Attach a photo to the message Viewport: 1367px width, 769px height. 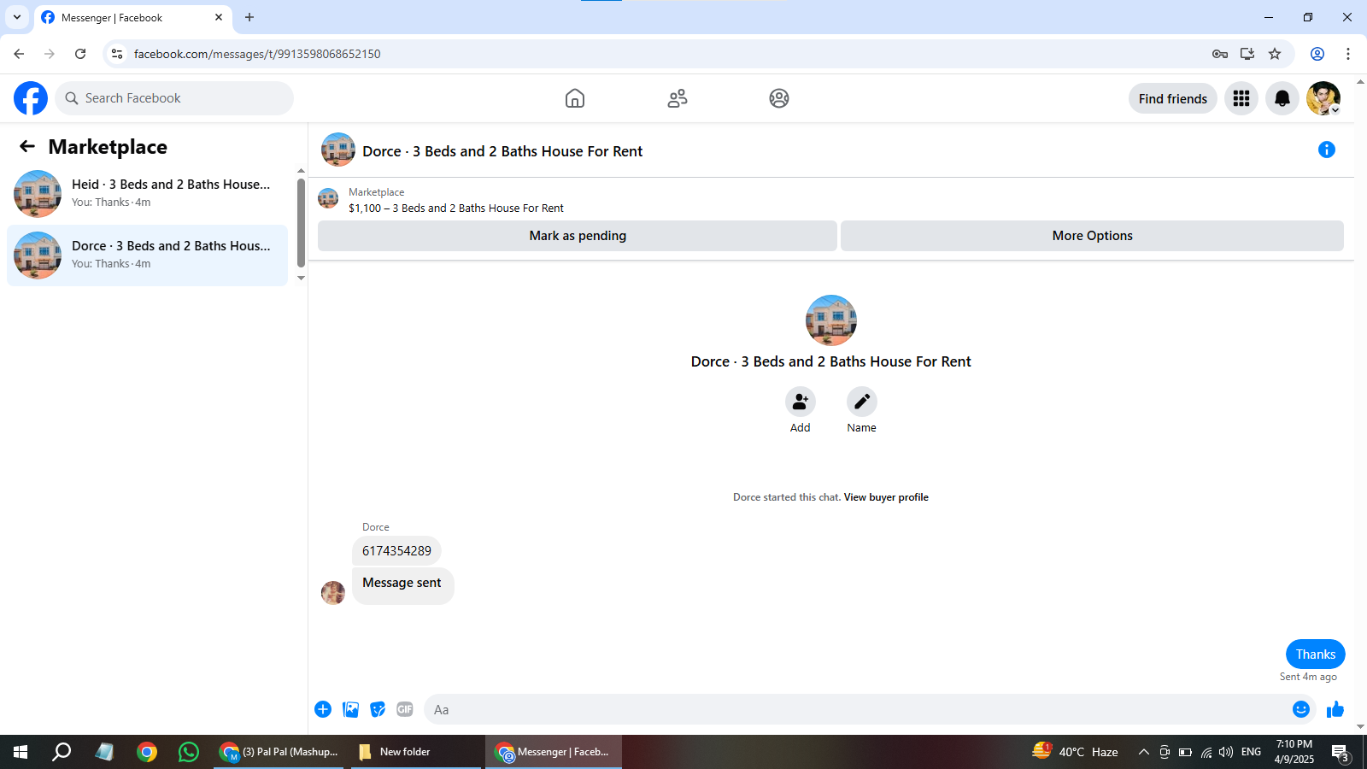(x=350, y=709)
